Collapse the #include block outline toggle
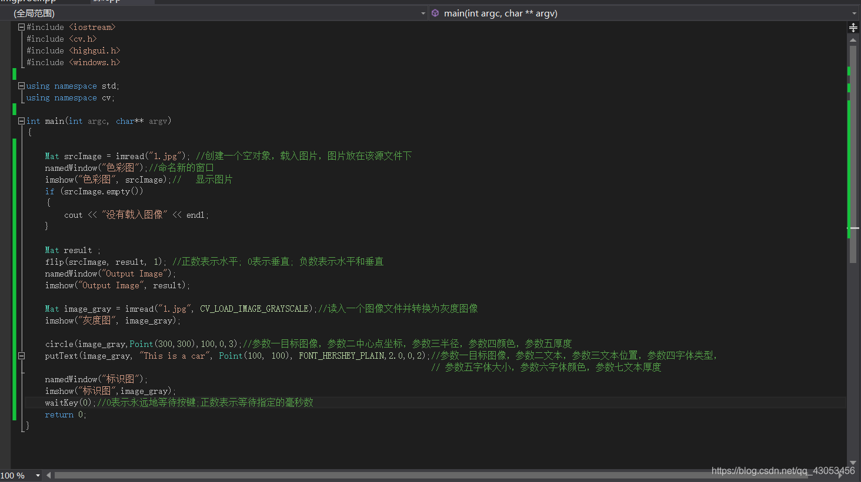This screenshot has width=861, height=482. pyautogui.click(x=22, y=27)
